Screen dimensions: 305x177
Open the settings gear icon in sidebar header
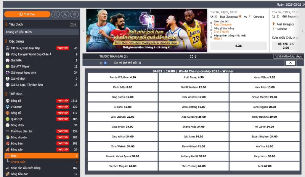[75, 14]
